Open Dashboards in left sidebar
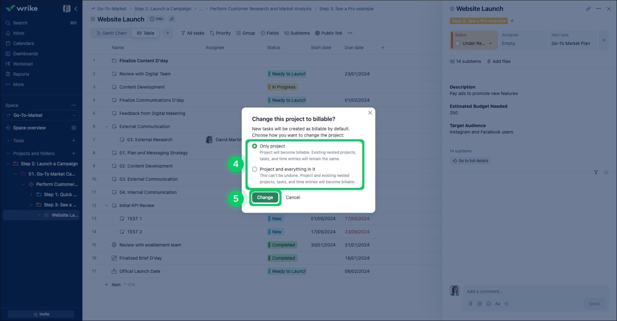Image resolution: width=617 pixels, height=321 pixels. 25,54
